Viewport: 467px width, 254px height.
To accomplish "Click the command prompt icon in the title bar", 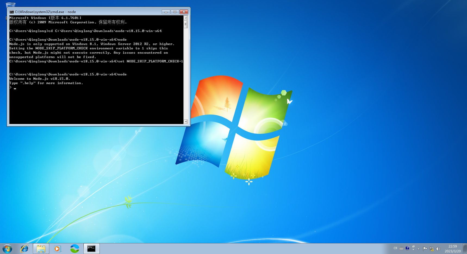I will tap(11, 12).
